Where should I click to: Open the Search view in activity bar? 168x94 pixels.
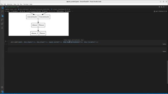tap(2, 11)
